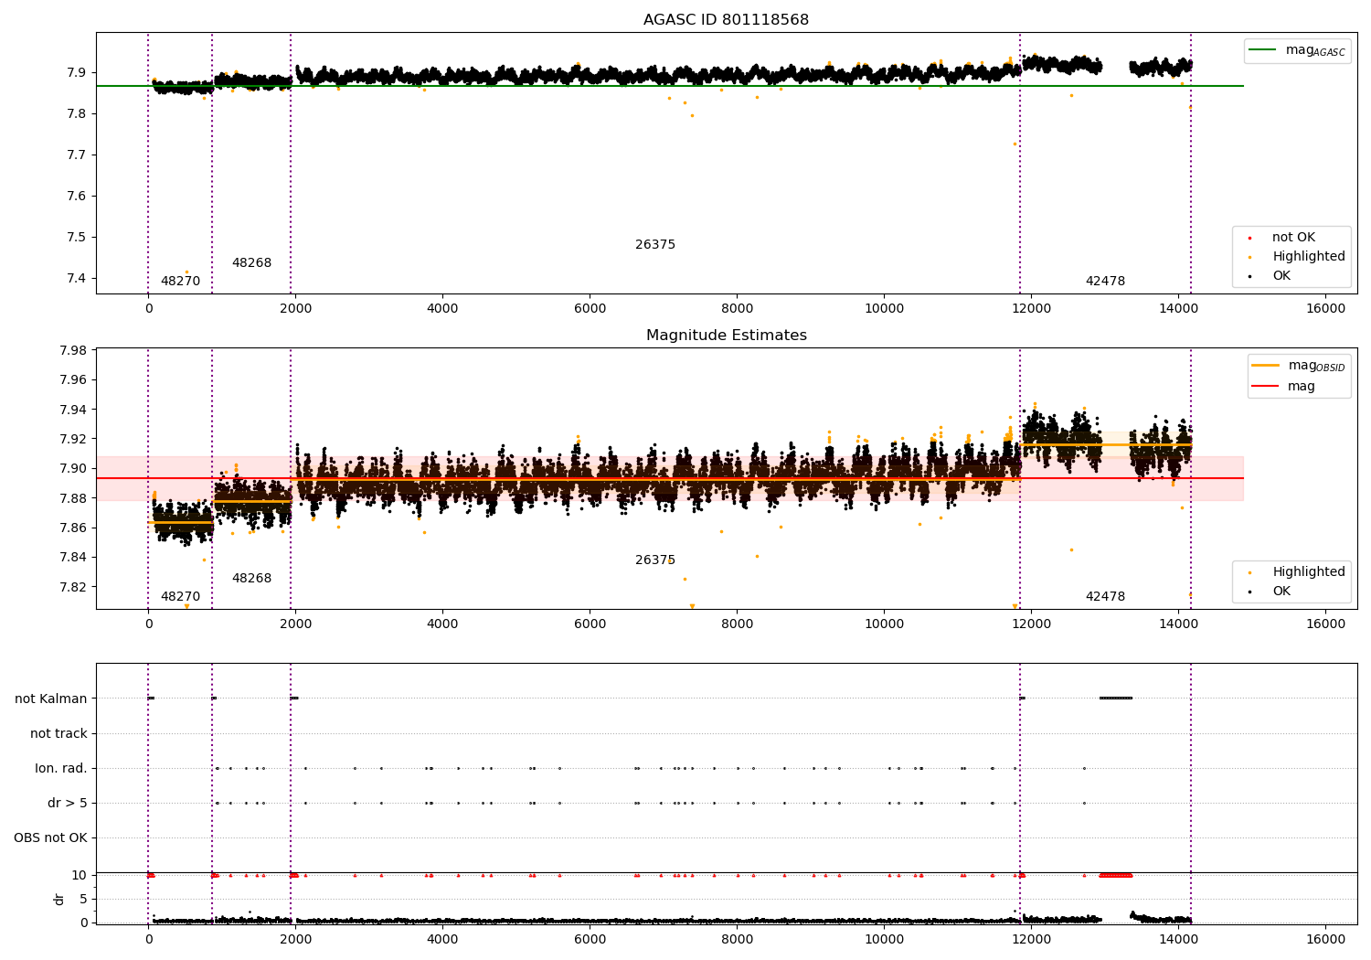Click the orange mag OBSID legend line sample
Viewport: 1371px width, 960px height.
coord(1266,366)
